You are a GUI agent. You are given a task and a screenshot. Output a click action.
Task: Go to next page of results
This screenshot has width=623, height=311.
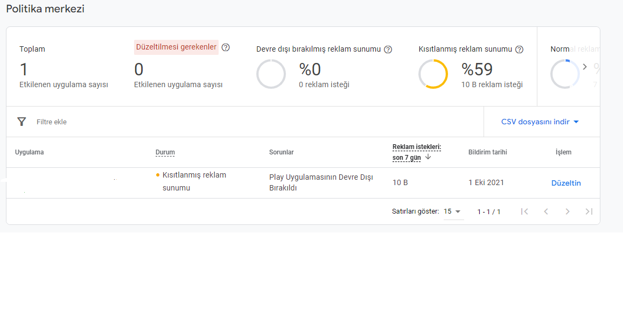568,211
